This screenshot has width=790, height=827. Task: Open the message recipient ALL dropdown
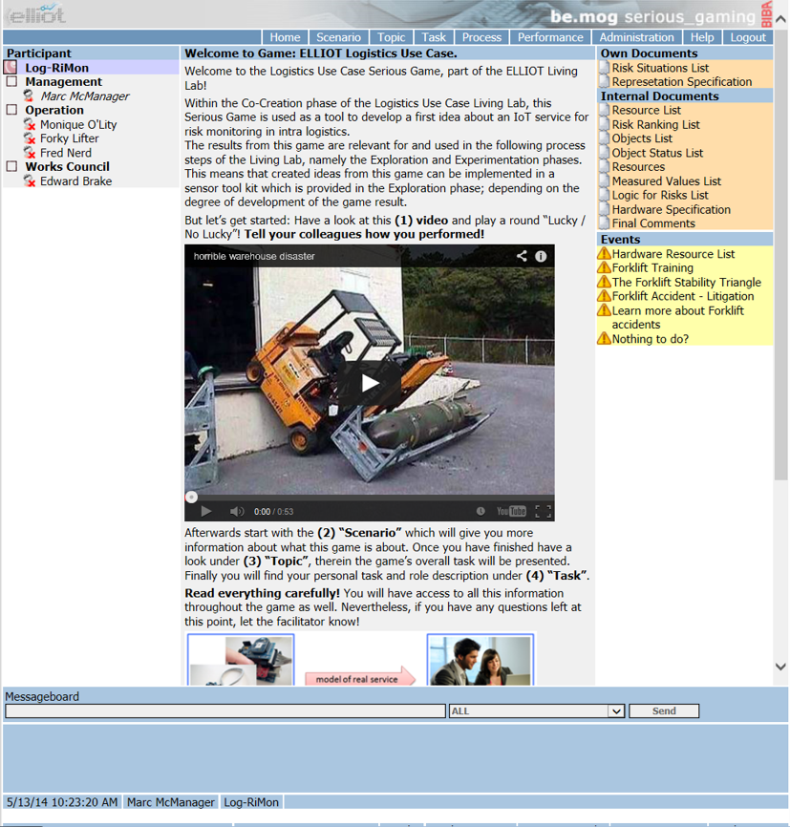click(x=616, y=711)
